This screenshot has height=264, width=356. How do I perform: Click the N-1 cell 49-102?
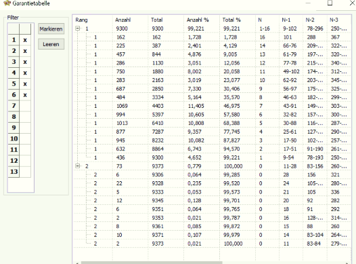click(291, 71)
